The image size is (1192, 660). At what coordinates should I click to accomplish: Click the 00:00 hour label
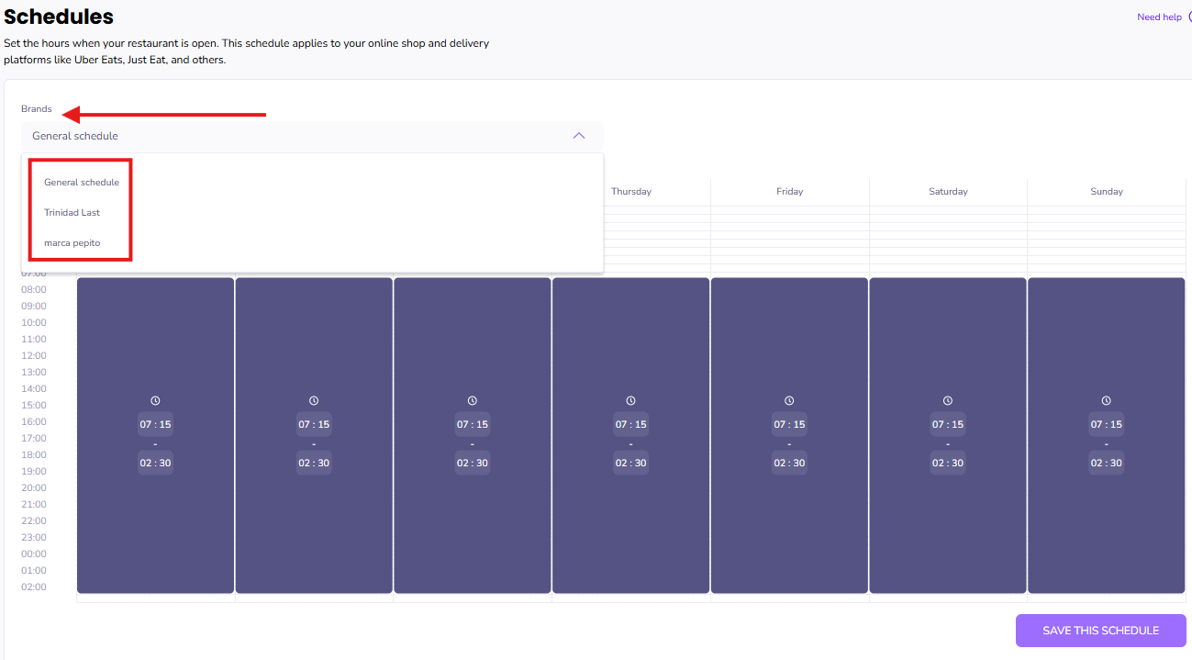pos(34,554)
